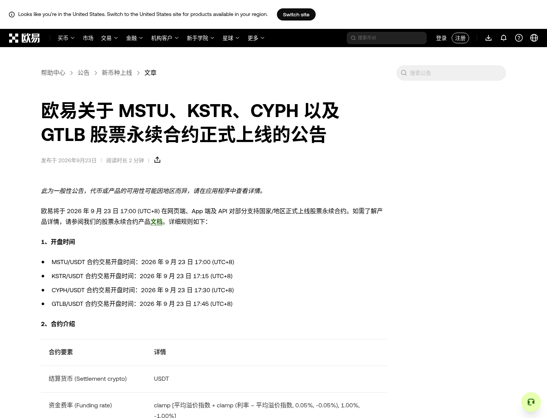Click the 登录 login link
The width and height of the screenshot is (547, 418).
click(x=441, y=38)
